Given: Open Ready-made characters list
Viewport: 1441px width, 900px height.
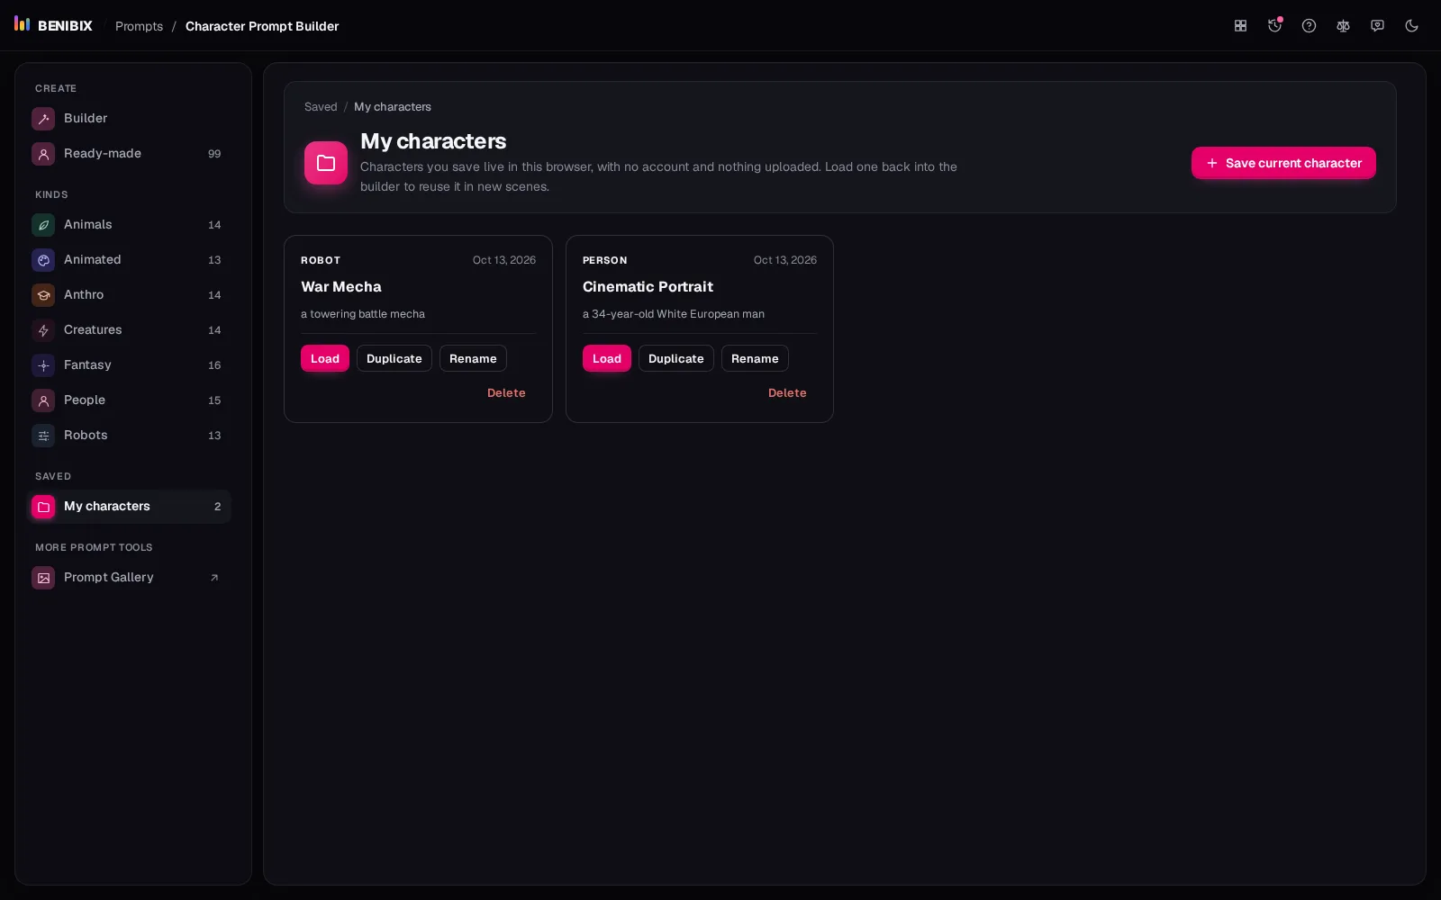Looking at the screenshot, I should click(130, 153).
